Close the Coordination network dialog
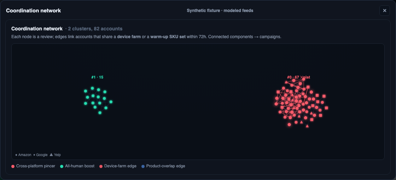396x180 pixels. click(x=384, y=11)
